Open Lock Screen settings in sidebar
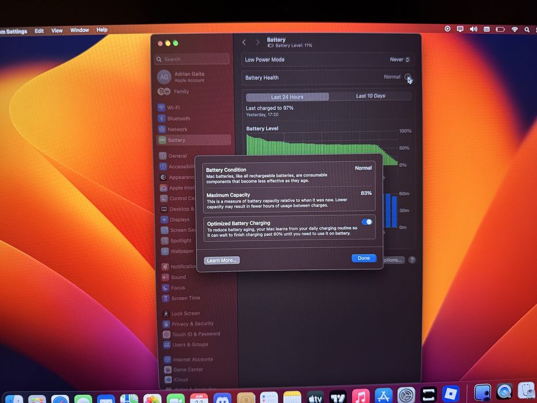The width and height of the screenshot is (537, 403). pyautogui.click(x=181, y=313)
